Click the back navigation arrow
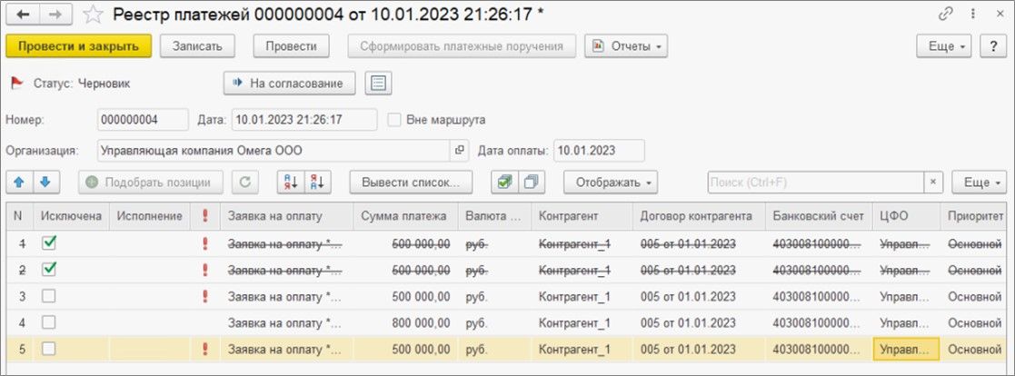Screen dimensions: 1015x376 [x=23, y=14]
